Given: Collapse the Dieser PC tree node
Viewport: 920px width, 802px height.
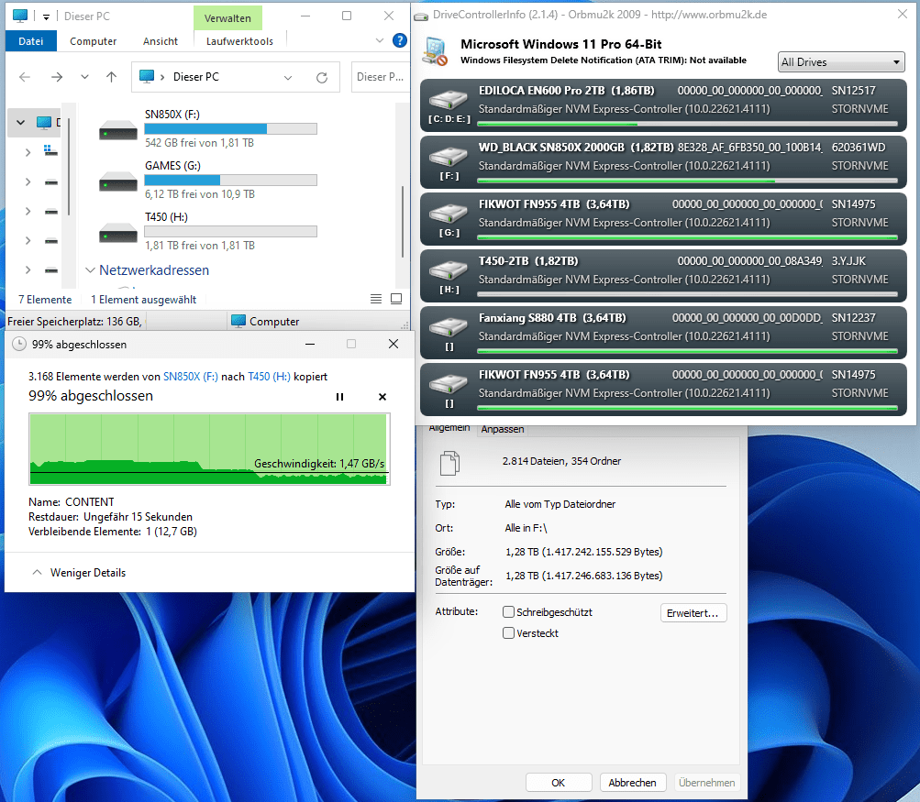Looking at the screenshot, I should click(20, 123).
